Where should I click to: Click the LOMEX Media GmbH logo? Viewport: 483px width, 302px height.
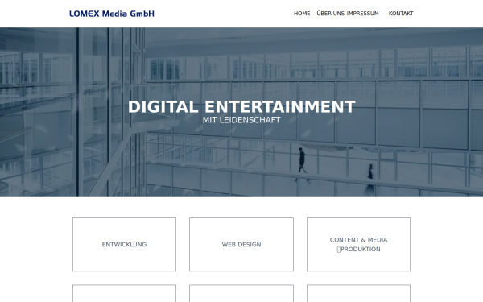112,14
